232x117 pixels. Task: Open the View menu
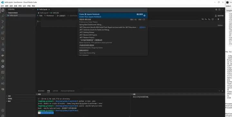(x=15, y=6)
